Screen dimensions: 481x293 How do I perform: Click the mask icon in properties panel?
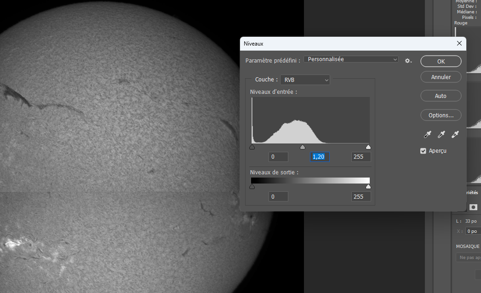473,207
